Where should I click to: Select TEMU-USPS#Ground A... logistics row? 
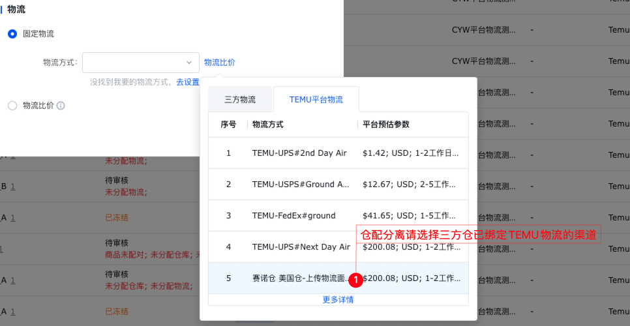[338, 185]
